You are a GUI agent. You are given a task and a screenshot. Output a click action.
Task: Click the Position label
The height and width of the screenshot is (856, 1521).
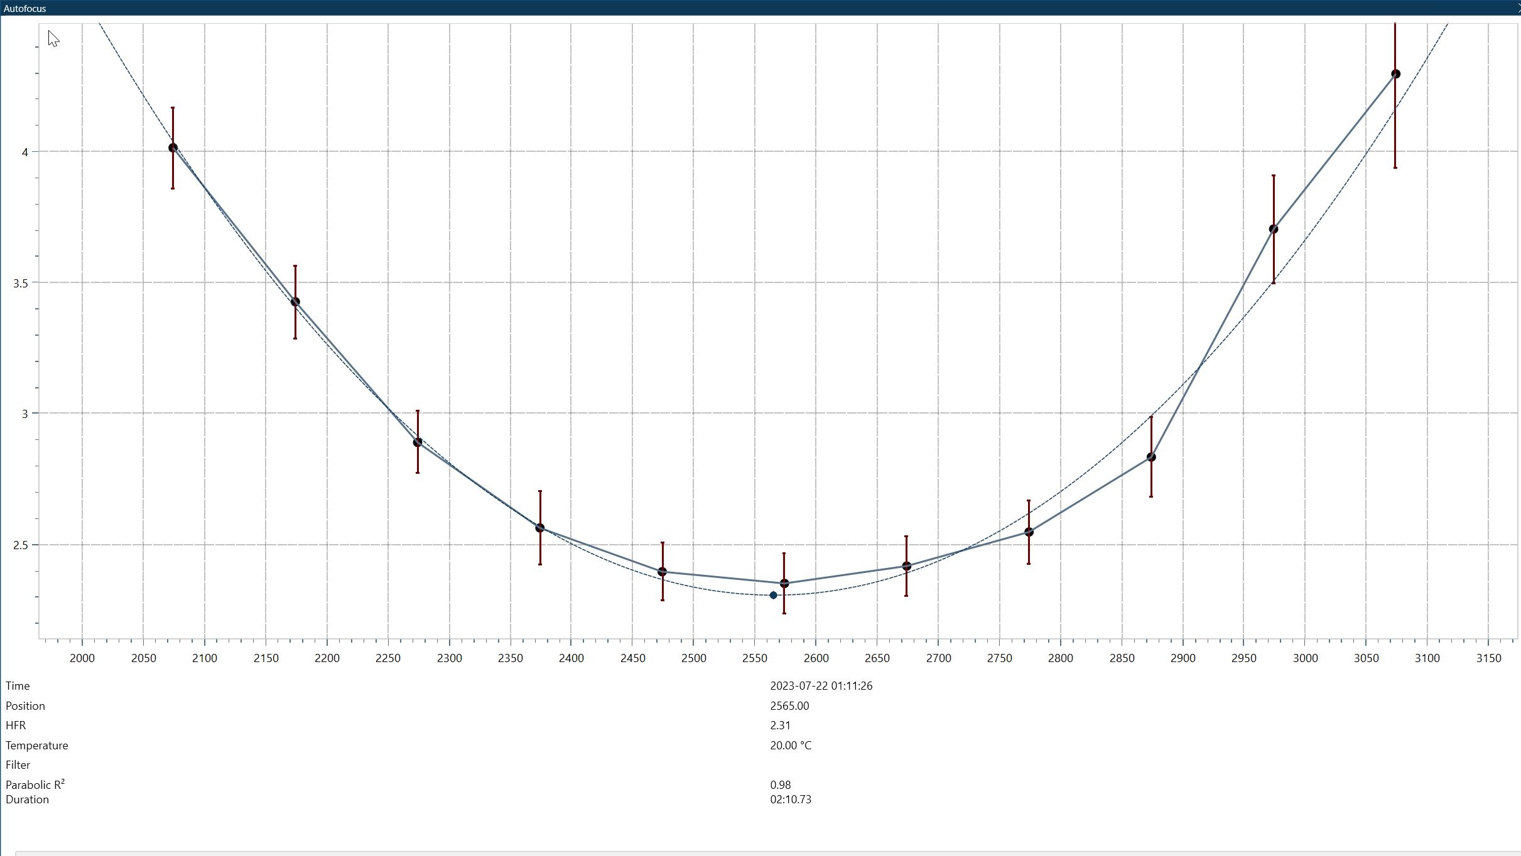pyautogui.click(x=25, y=706)
